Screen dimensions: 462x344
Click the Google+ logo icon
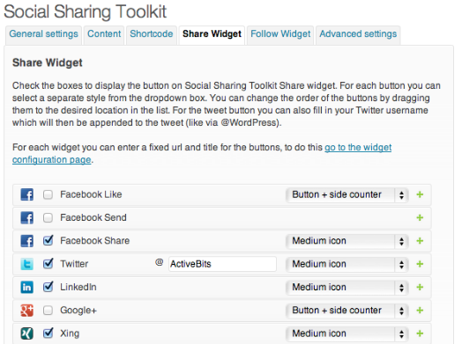tap(26, 311)
